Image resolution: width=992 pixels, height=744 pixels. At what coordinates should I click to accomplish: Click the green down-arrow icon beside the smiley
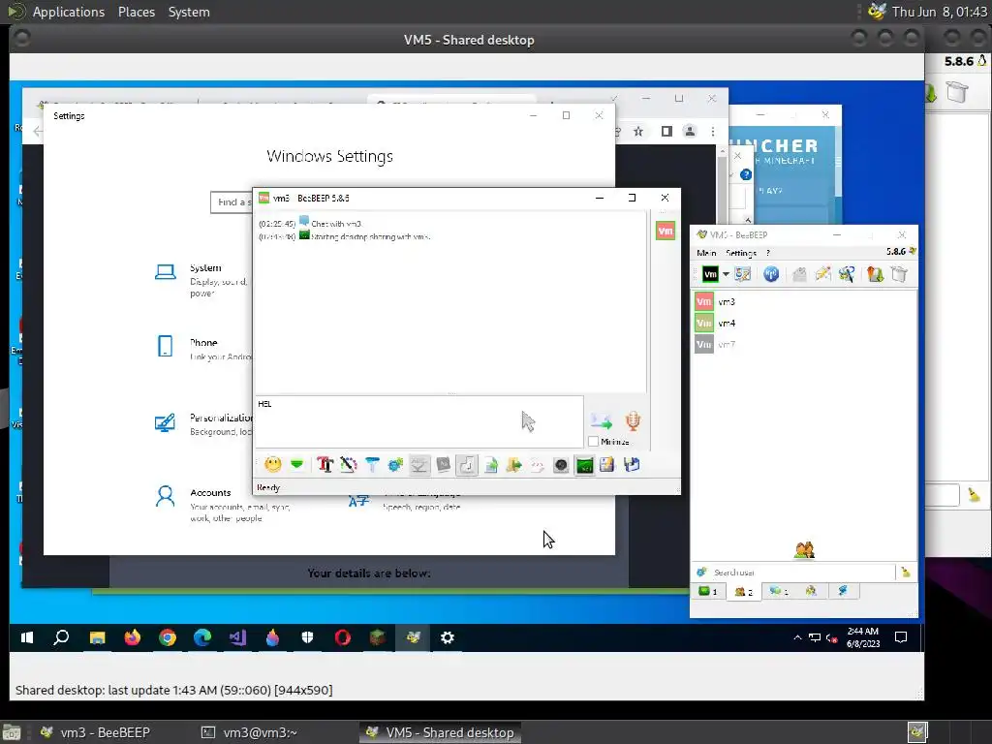pyautogui.click(x=296, y=465)
